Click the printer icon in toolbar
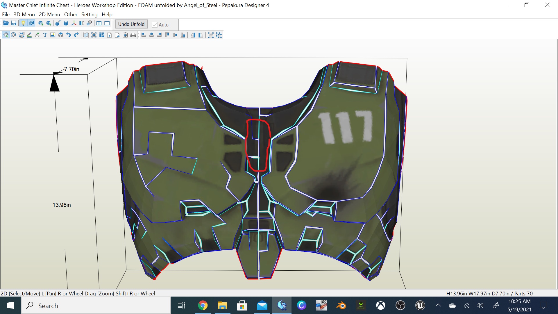Viewport: 558px width, 314px height. [133, 35]
